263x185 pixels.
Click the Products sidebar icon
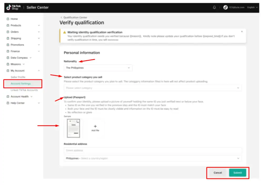pyautogui.click(x=8, y=25)
